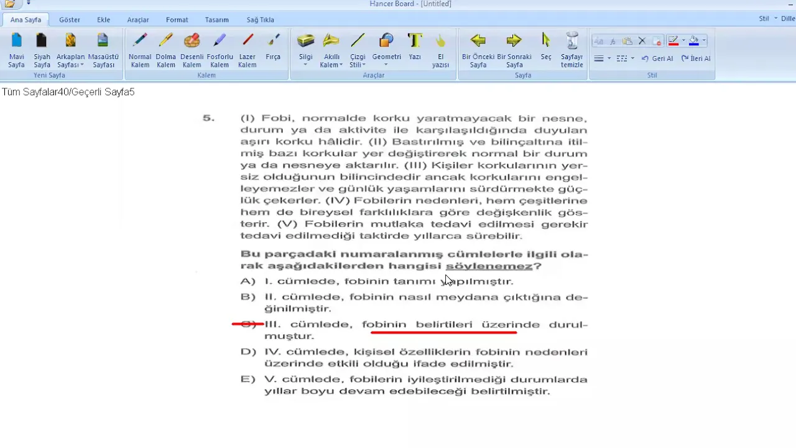Click the open folder application button
The image size is (796, 448).
click(x=10, y=4)
